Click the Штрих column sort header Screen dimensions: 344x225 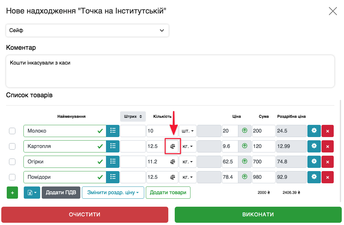pos(133,117)
